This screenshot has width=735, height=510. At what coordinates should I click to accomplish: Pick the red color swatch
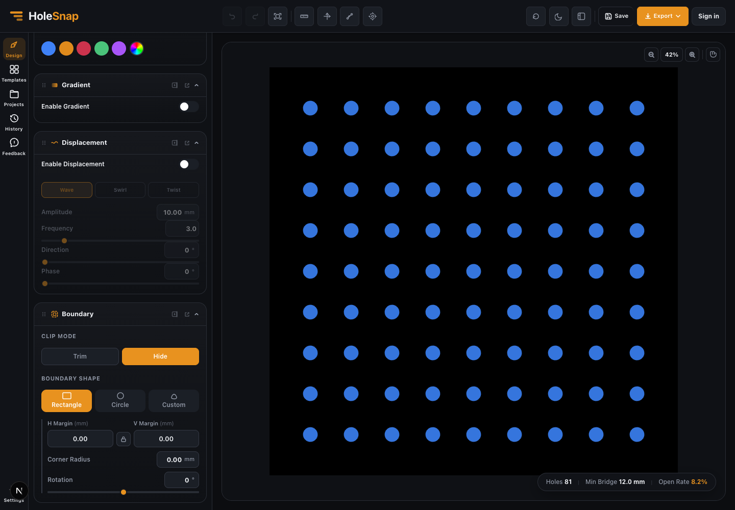tap(84, 48)
